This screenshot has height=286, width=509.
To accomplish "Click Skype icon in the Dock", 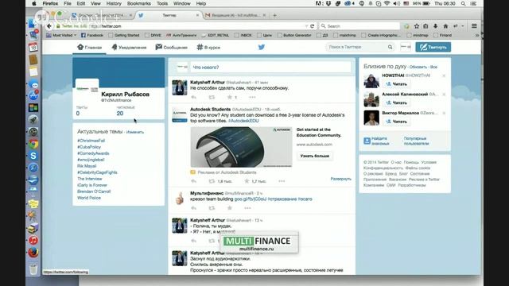I will (33, 156).
